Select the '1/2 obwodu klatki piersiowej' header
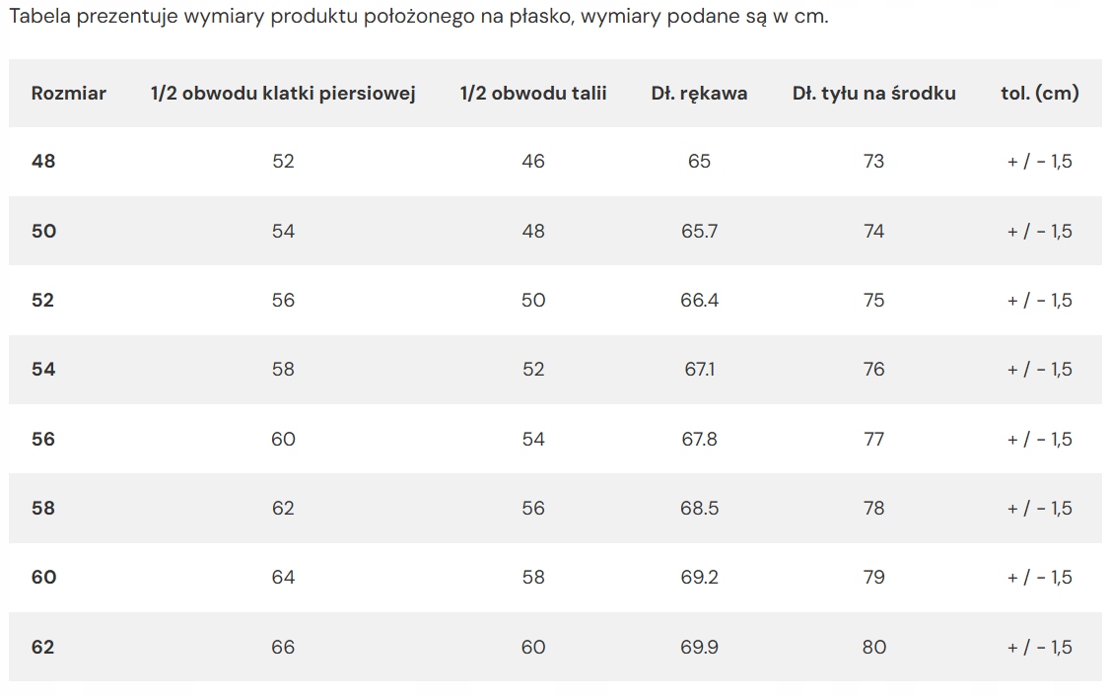Viewport: 1109px width, 695px height. pyautogui.click(x=283, y=94)
